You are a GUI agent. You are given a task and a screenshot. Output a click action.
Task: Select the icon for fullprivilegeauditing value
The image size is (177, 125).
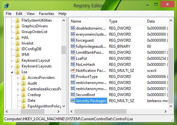pyautogui.click(x=72, y=46)
